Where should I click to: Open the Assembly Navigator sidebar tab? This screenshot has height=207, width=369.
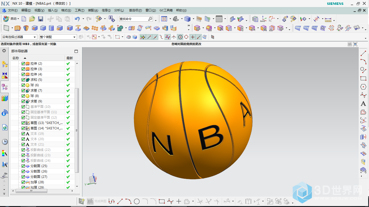(5, 64)
